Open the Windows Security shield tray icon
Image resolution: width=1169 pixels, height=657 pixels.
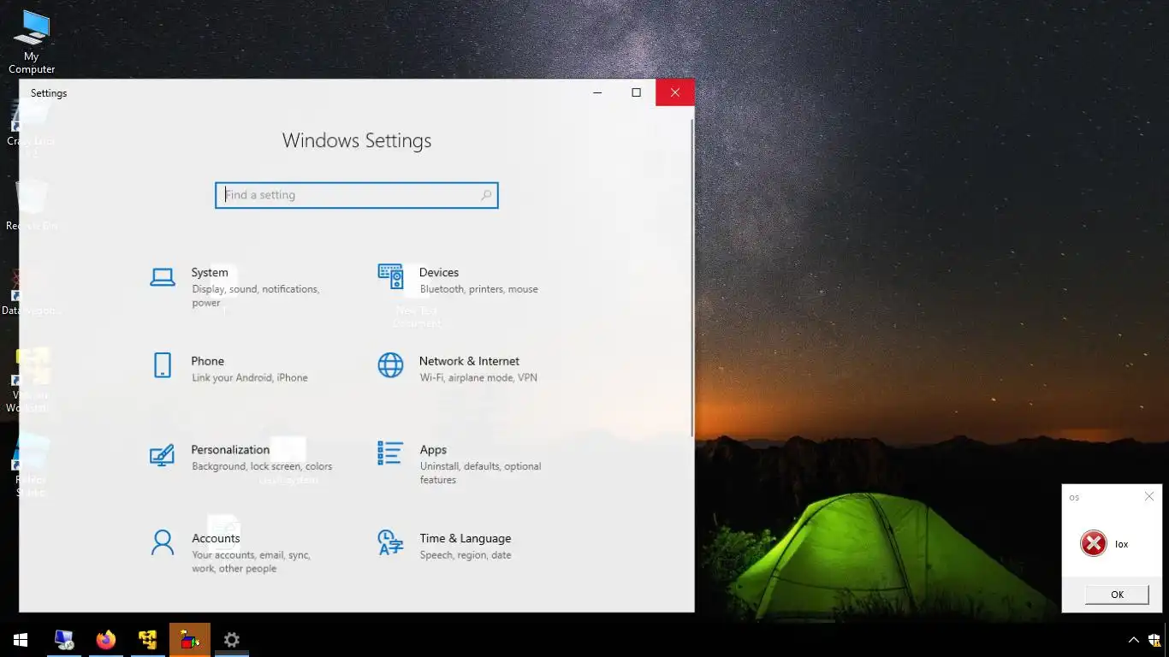1155,640
